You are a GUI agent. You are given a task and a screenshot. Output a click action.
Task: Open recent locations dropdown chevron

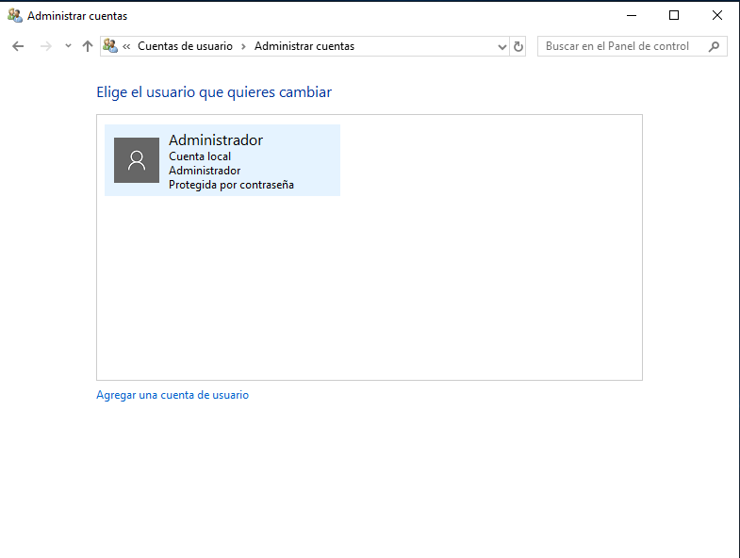point(68,46)
